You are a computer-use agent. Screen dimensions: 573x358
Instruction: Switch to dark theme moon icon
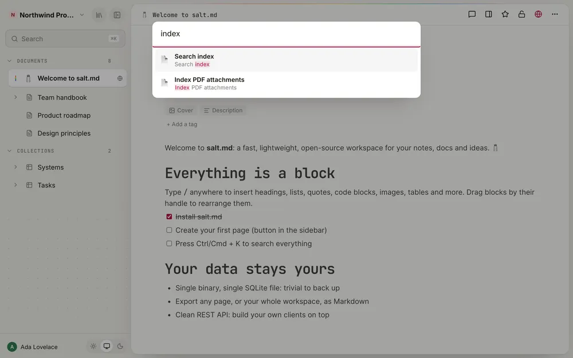tap(120, 347)
